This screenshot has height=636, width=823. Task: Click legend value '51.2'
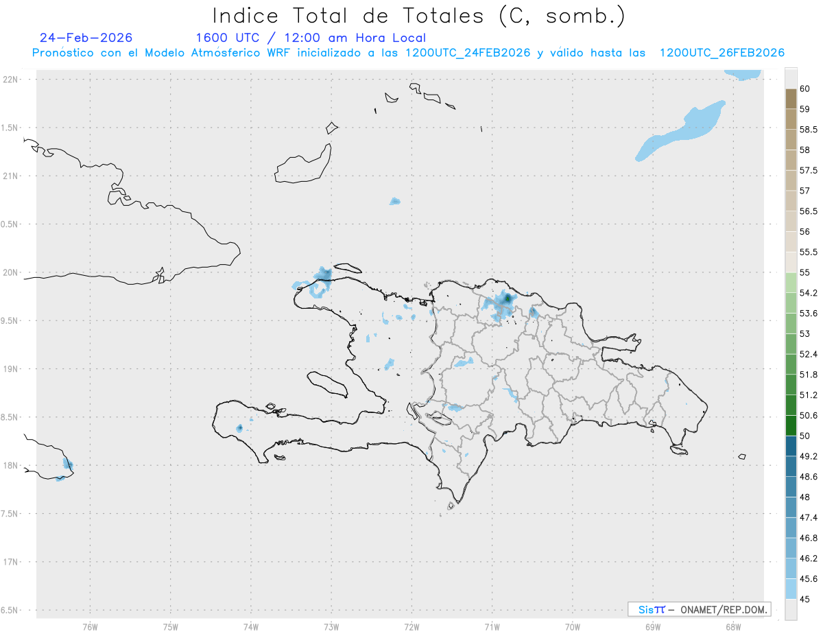click(x=809, y=394)
